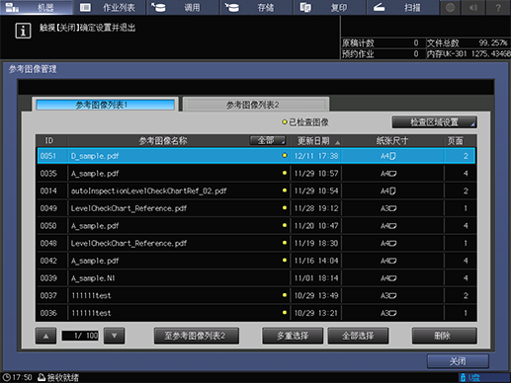Click 关闭 to close the screen
Viewport: 511px width, 383px height.
pyautogui.click(x=458, y=361)
